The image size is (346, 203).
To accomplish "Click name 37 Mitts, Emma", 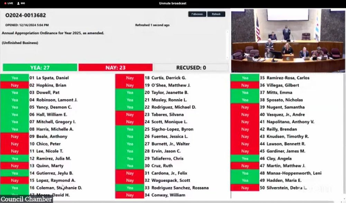I will pos(276,92).
